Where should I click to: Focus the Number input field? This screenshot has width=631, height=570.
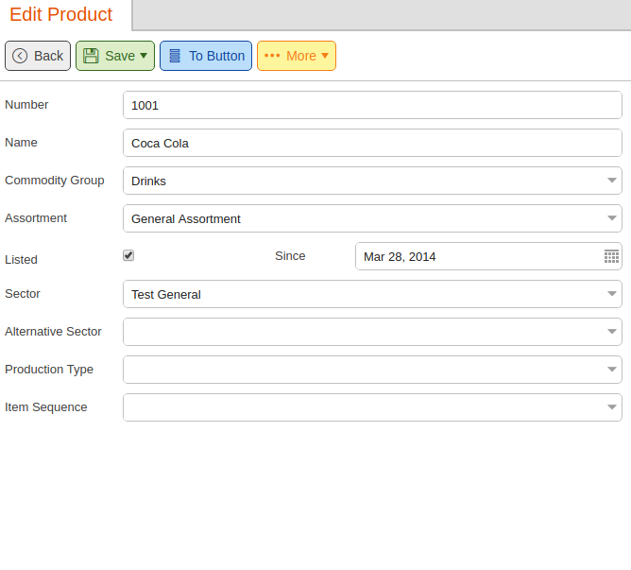(372, 105)
